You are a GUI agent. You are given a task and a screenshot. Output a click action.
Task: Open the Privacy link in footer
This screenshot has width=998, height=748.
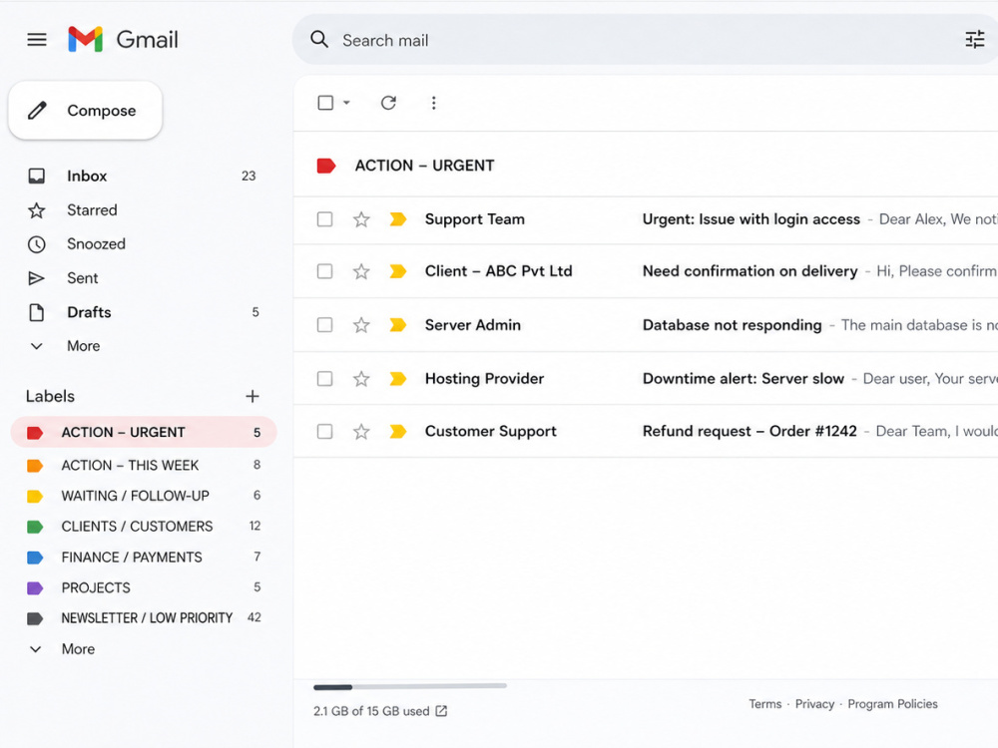point(814,704)
